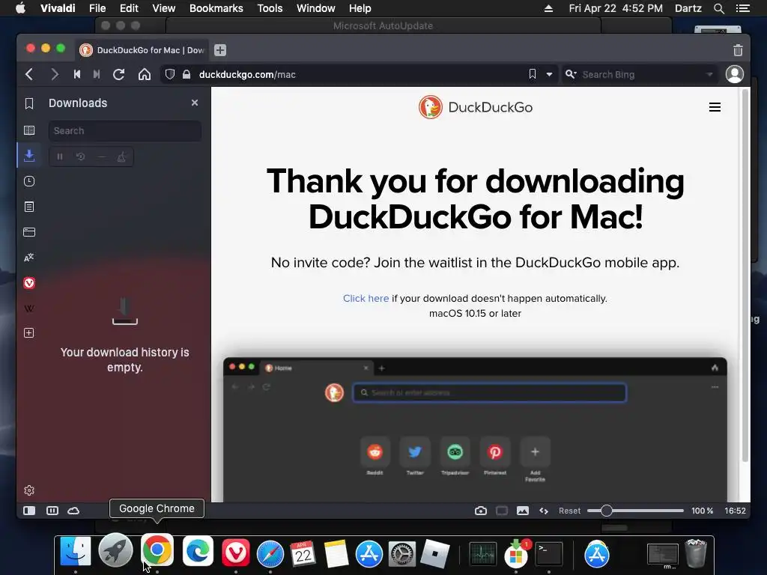The height and width of the screenshot is (575, 767).
Task: Open Vivaldi settings gear icon
Action: tap(29, 490)
